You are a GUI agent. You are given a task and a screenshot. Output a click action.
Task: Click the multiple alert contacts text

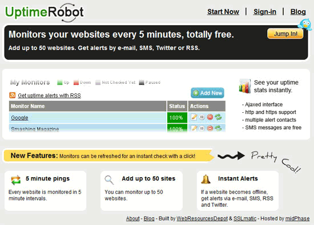pos(271,120)
